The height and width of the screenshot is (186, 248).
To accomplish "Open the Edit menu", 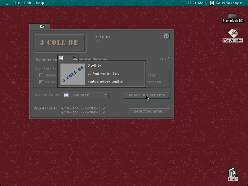I will [28, 3].
